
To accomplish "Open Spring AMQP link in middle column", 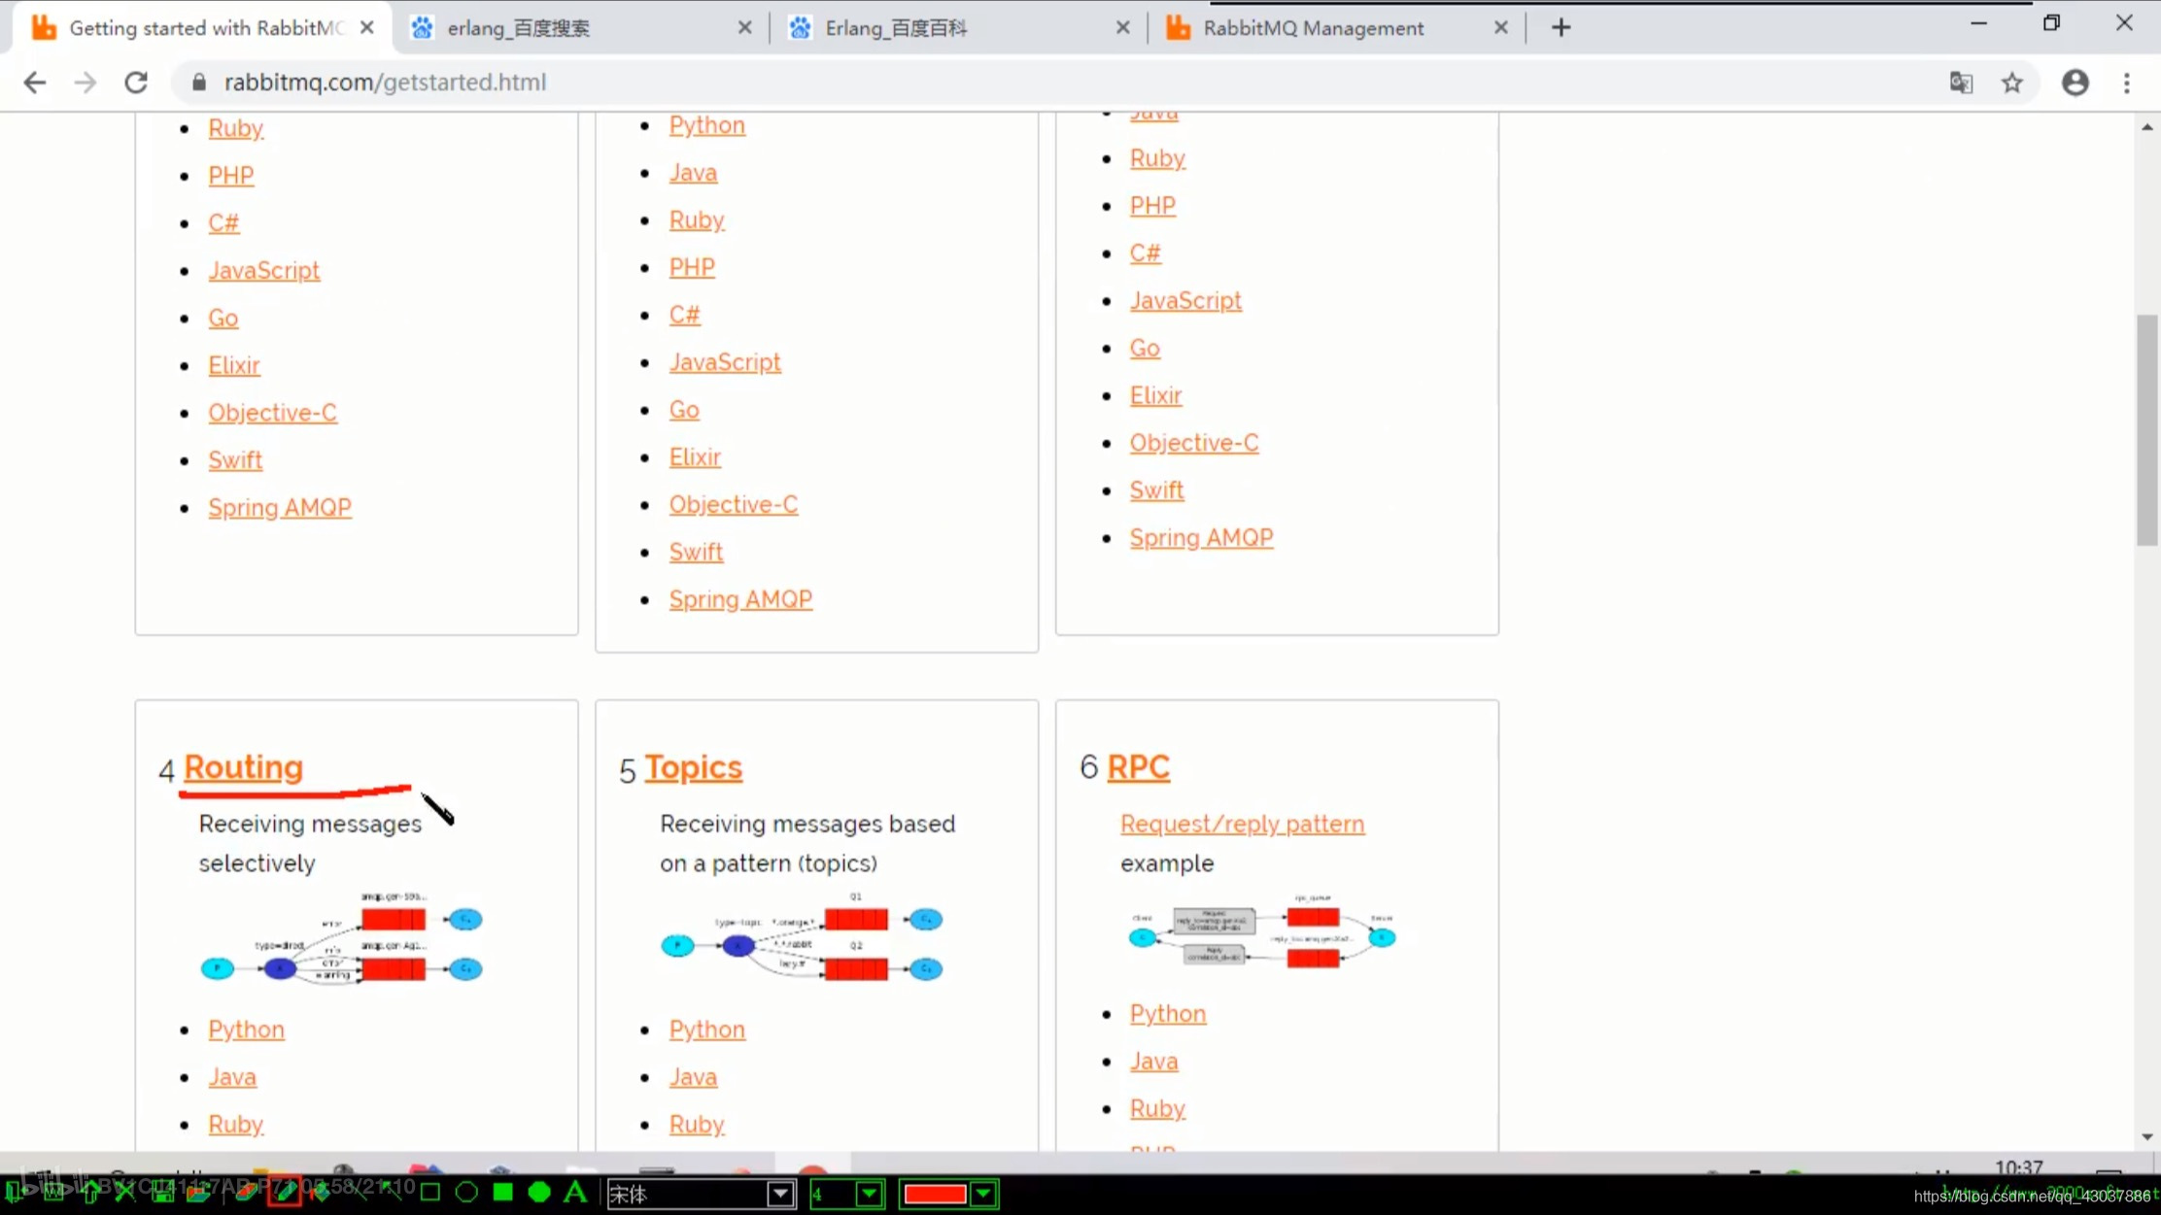I will (x=740, y=600).
